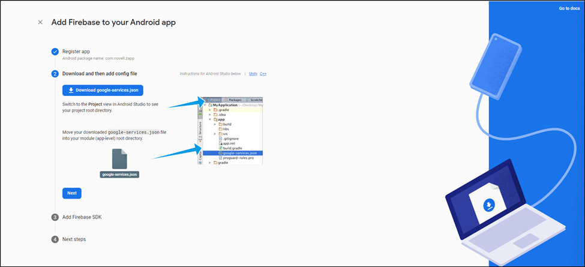
Task: Expand the Next steps step
Action: point(74,239)
